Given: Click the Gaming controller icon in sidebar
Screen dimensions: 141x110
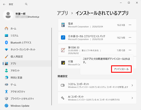Looking at the screenshot, I should tap(6, 84).
